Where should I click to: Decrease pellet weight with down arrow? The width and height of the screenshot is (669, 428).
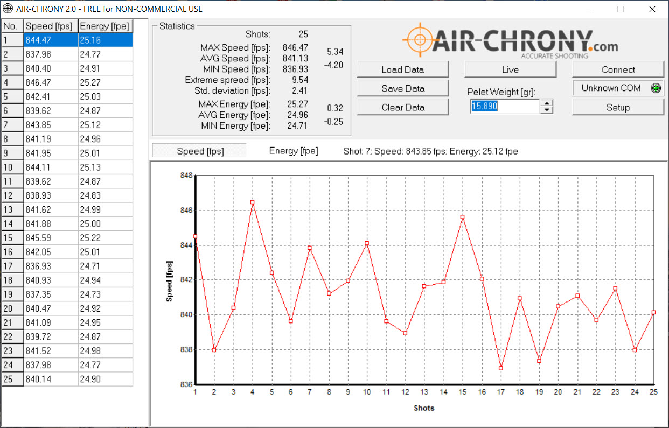(x=547, y=110)
